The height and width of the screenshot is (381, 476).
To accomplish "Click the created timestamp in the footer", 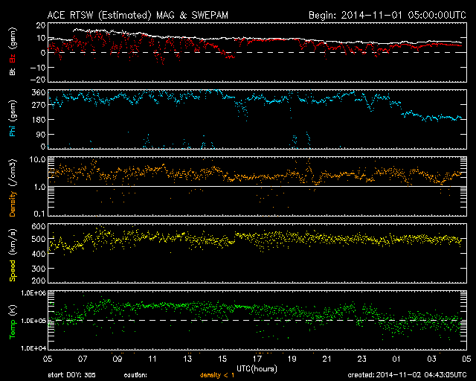I will [x=409, y=375].
